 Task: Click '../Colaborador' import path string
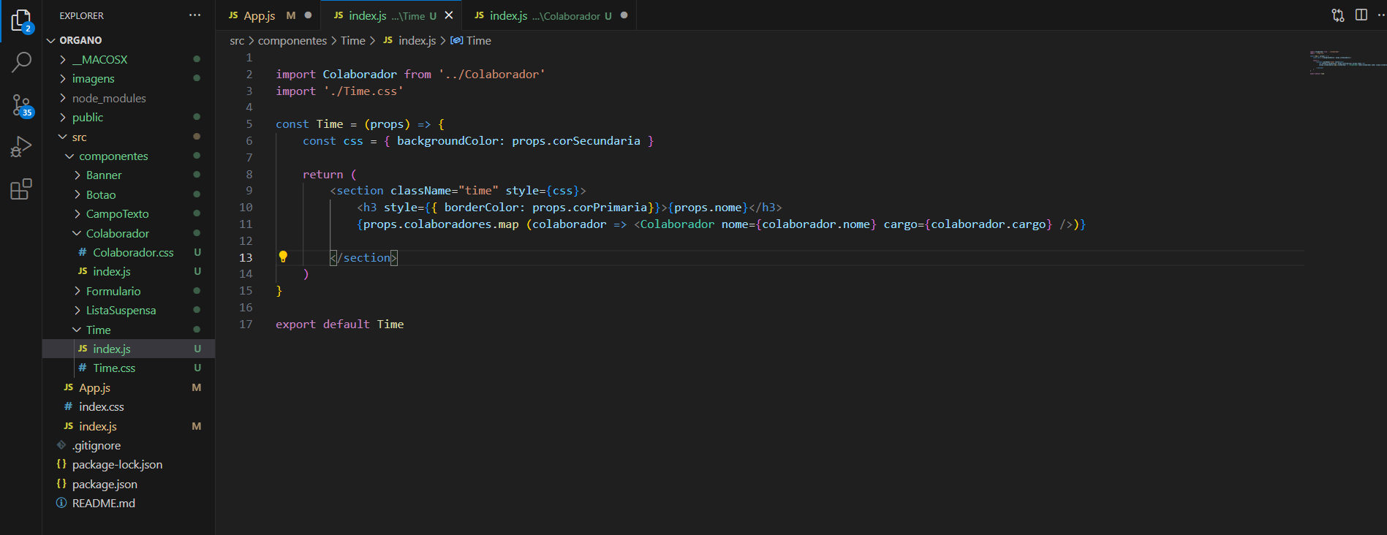click(x=491, y=75)
